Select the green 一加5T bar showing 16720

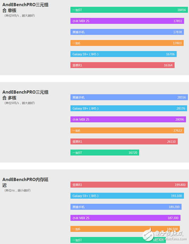click(105, 153)
